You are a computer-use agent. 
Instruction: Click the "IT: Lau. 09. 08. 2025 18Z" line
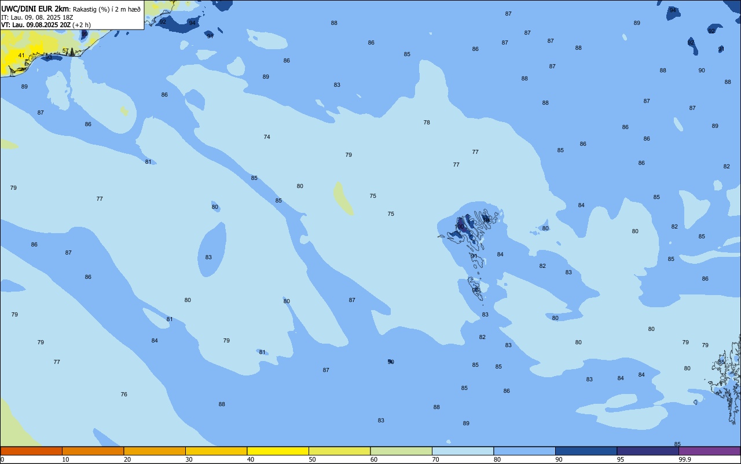tap(37, 17)
